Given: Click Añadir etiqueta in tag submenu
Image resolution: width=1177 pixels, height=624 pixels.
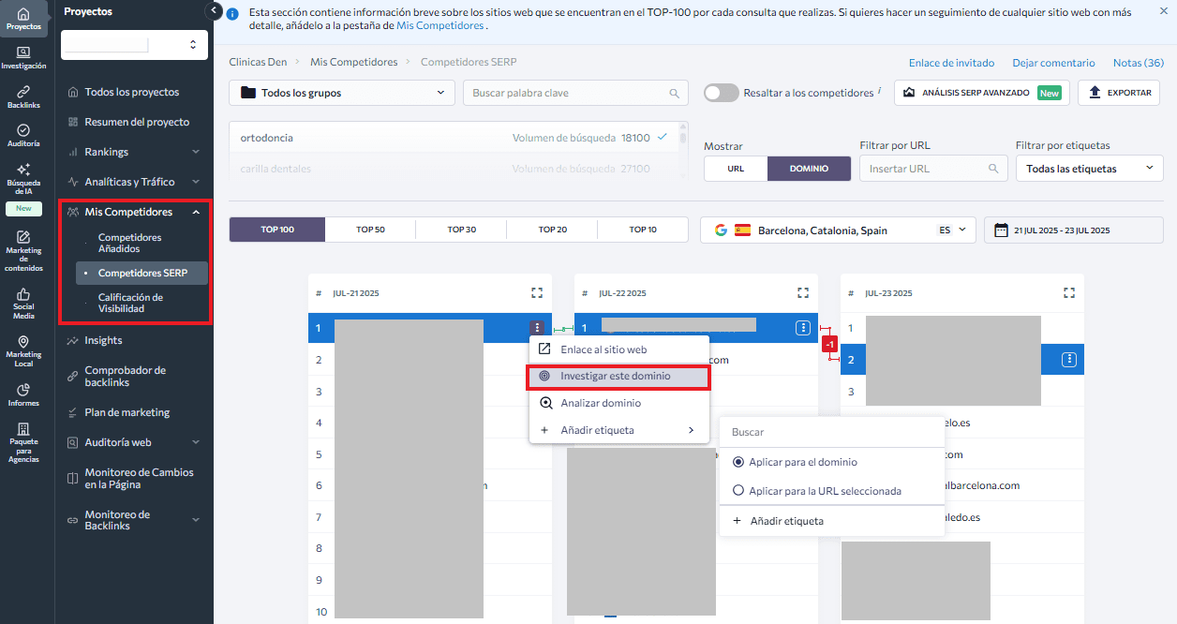Looking at the screenshot, I should tap(832, 520).
